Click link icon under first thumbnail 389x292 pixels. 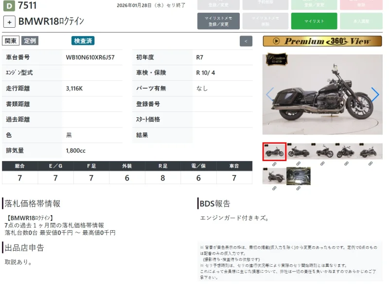[x=274, y=164]
